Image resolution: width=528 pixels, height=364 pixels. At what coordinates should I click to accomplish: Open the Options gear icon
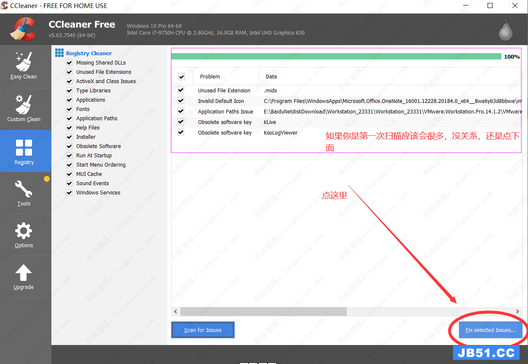pos(24,231)
